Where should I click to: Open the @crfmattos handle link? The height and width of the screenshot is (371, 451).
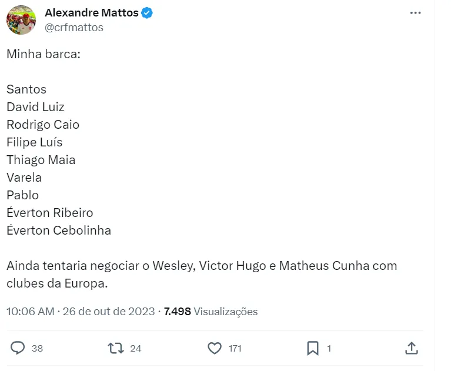pyautogui.click(x=74, y=27)
